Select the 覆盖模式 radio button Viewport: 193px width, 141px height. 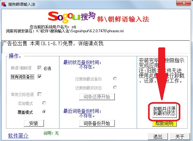click(44, 112)
